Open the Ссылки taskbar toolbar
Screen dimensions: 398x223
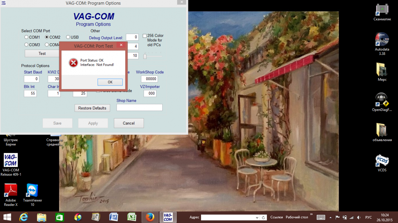click(277, 217)
